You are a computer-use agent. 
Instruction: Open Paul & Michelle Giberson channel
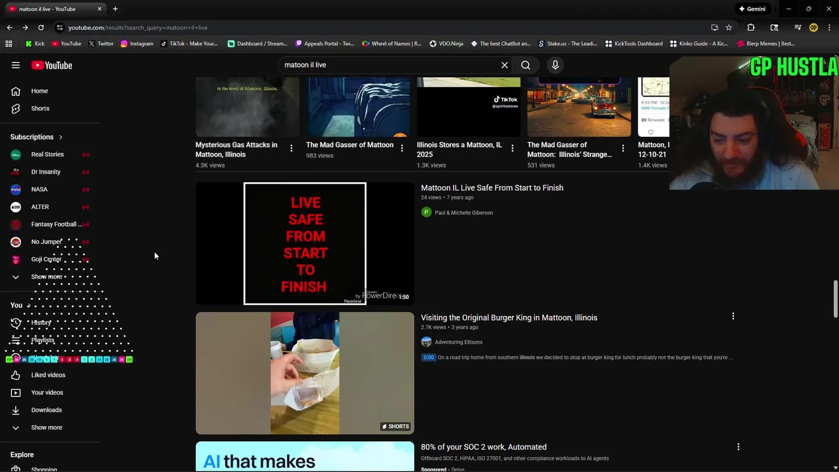click(463, 212)
